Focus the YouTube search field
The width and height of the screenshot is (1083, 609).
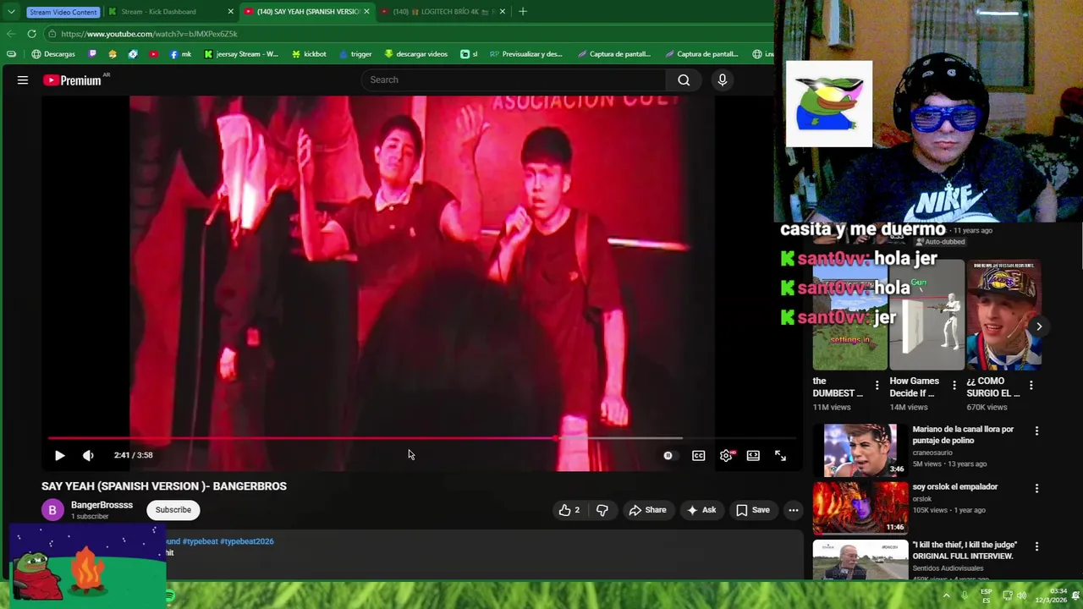514,80
